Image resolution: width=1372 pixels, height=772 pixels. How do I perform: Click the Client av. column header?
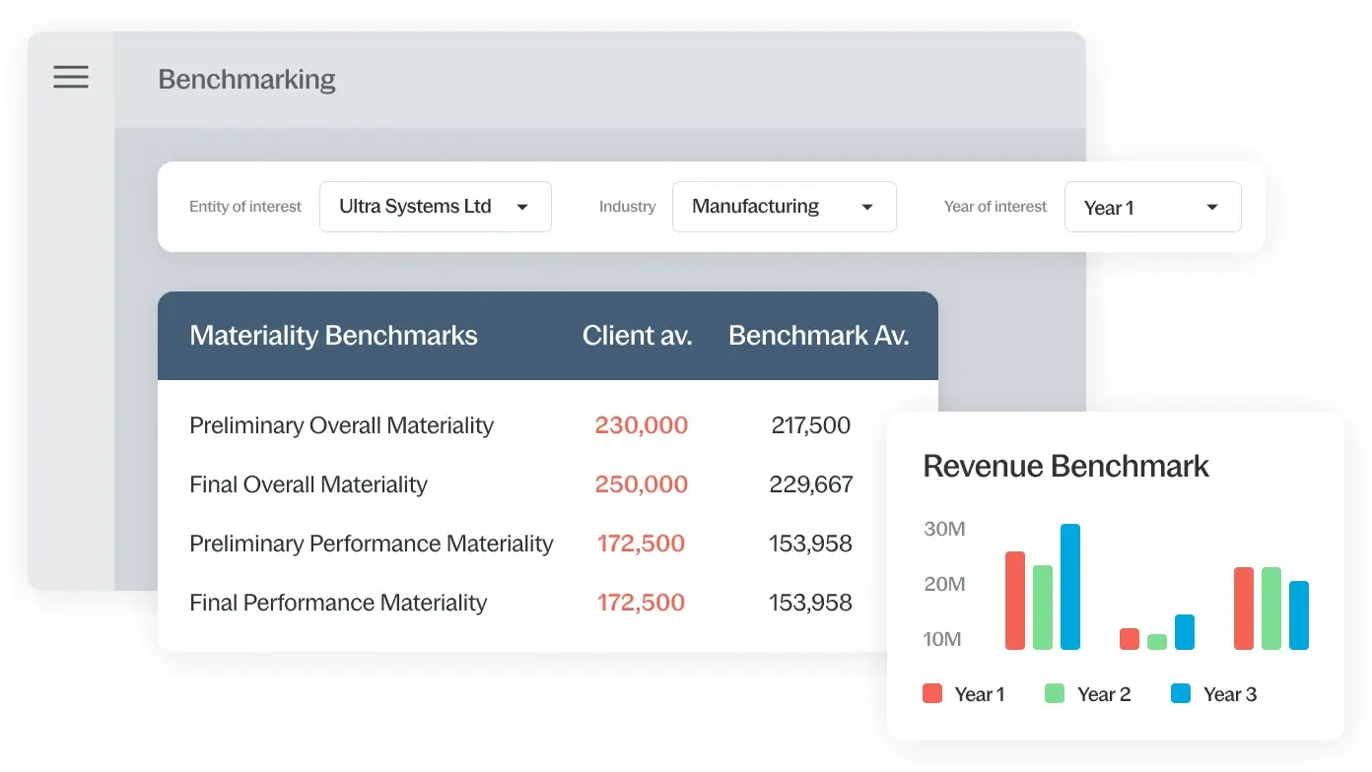[x=637, y=336]
